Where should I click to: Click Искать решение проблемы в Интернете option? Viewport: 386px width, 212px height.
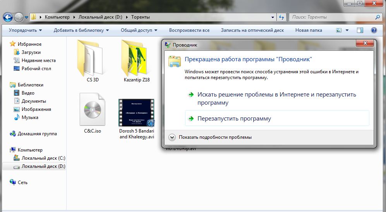click(x=277, y=98)
